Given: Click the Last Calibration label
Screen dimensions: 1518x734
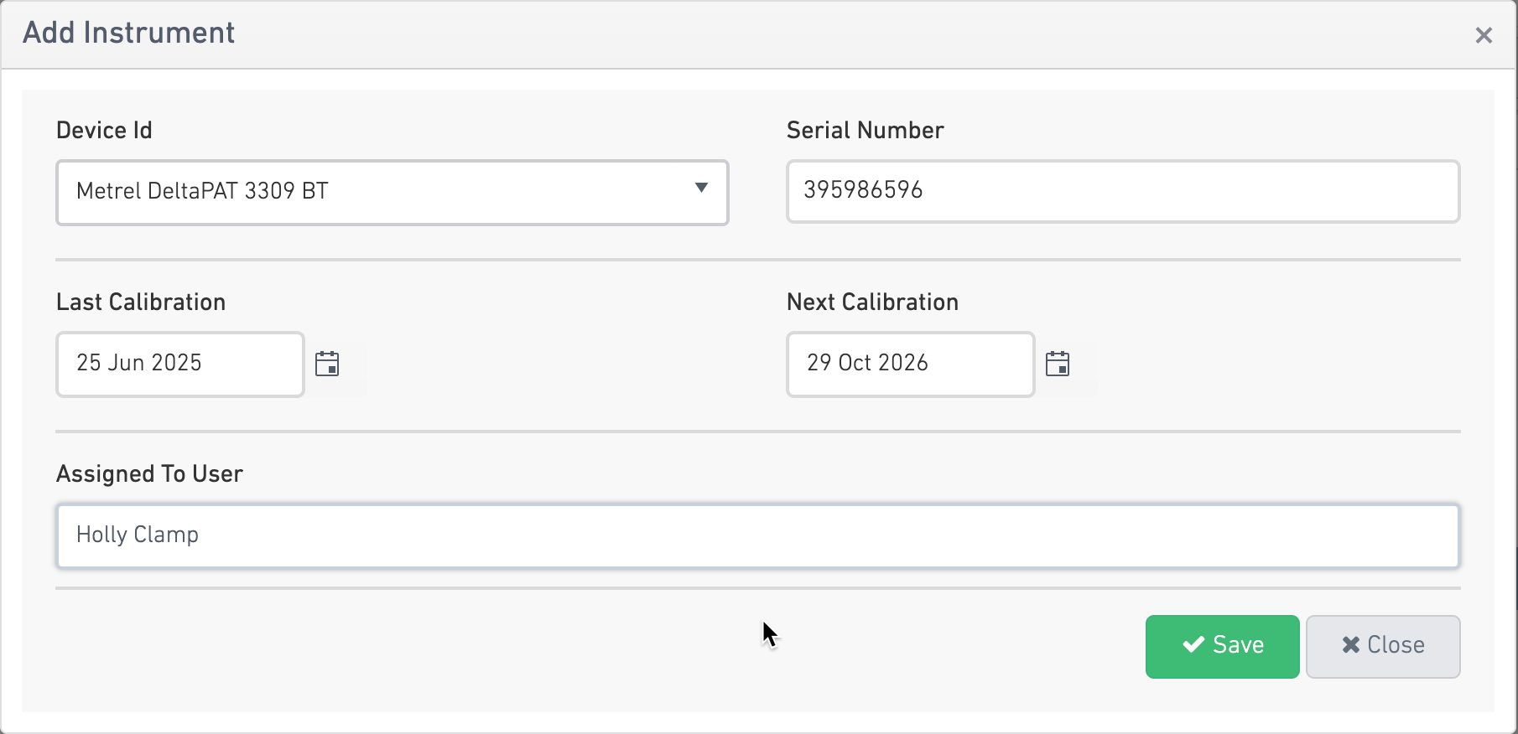Looking at the screenshot, I should click(x=141, y=302).
